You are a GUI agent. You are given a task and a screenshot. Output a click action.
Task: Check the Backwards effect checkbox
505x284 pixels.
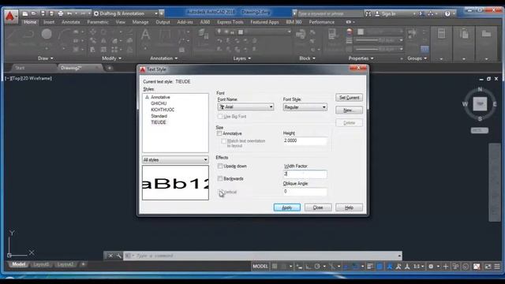tap(220, 179)
